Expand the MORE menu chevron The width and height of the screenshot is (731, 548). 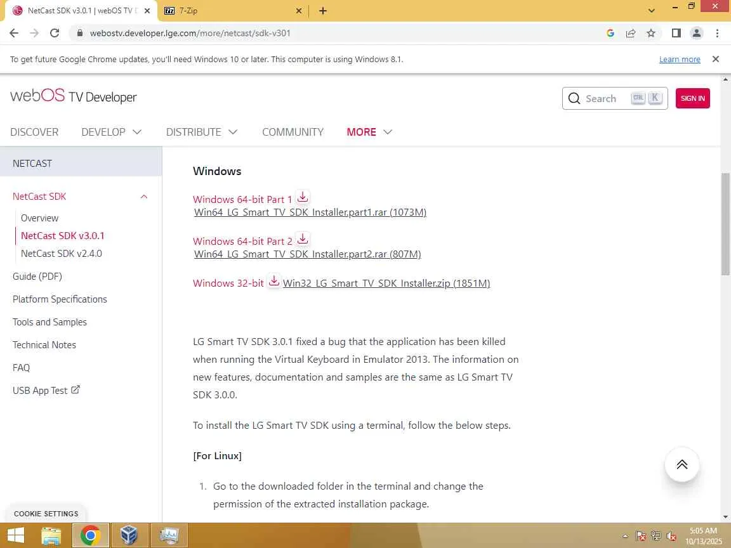coord(388,132)
